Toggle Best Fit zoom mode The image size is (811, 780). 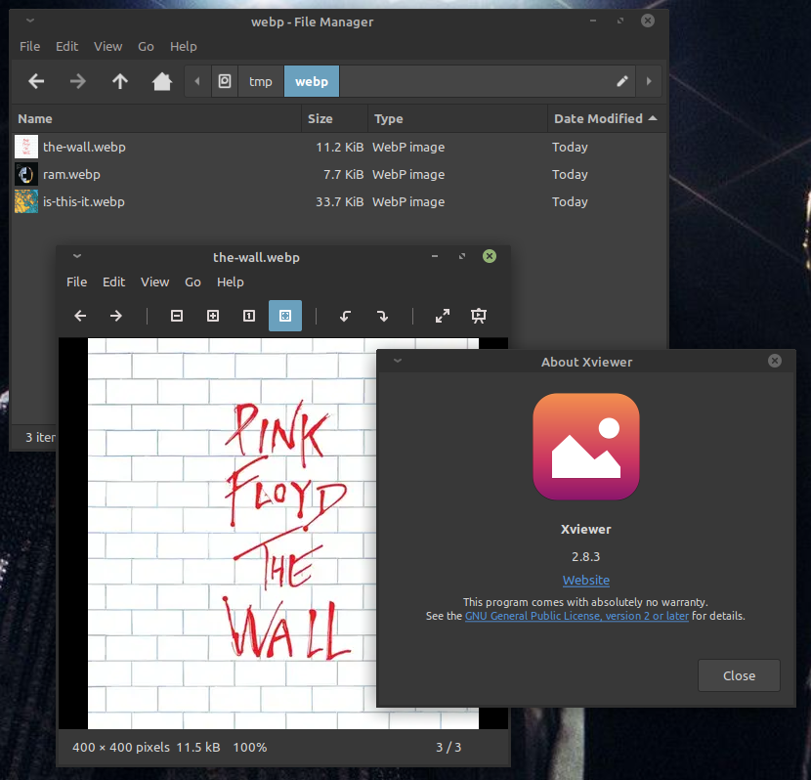[284, 316]
